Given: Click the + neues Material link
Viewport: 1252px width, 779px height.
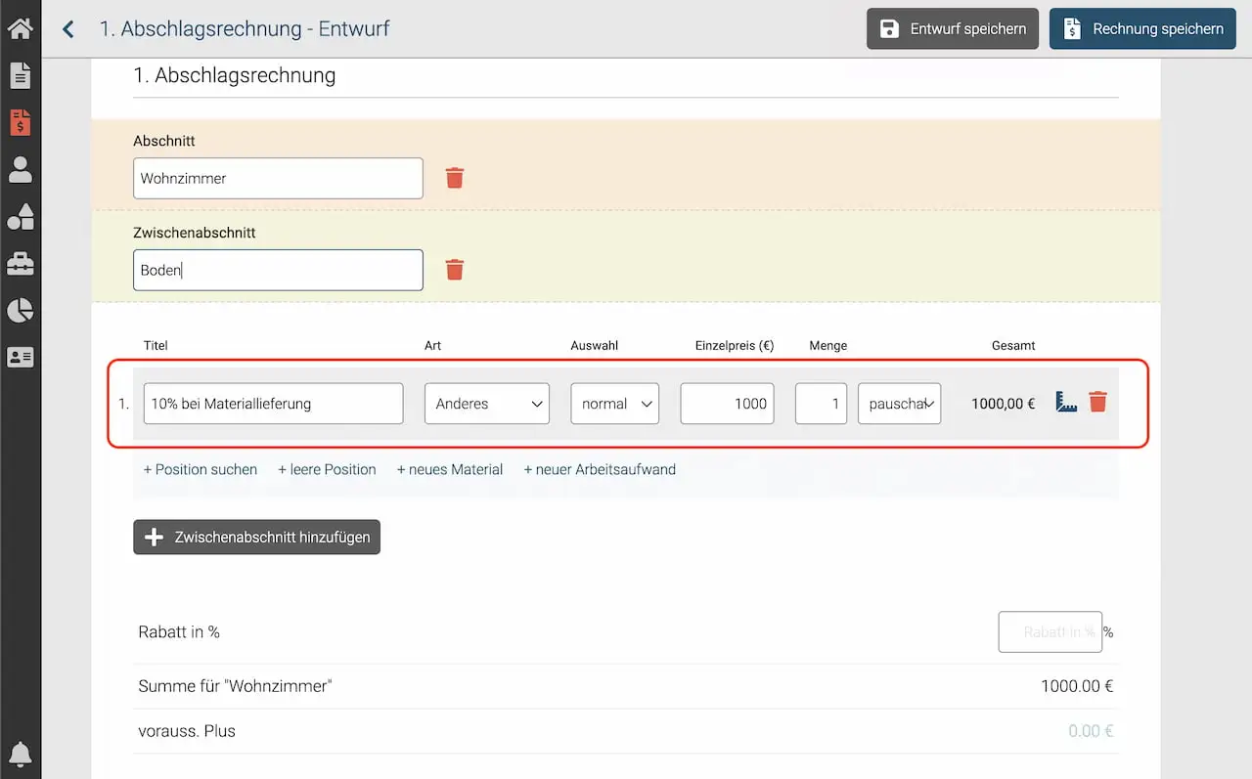Looking at the screenshot, I should coord(450,469).
